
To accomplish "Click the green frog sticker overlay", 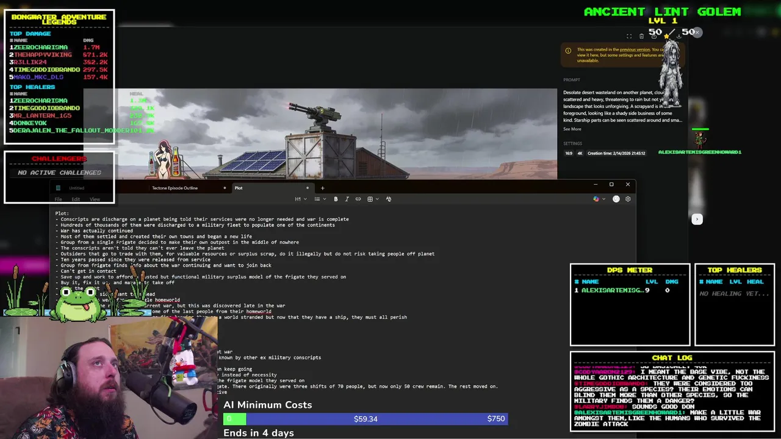I will point(78,303).
